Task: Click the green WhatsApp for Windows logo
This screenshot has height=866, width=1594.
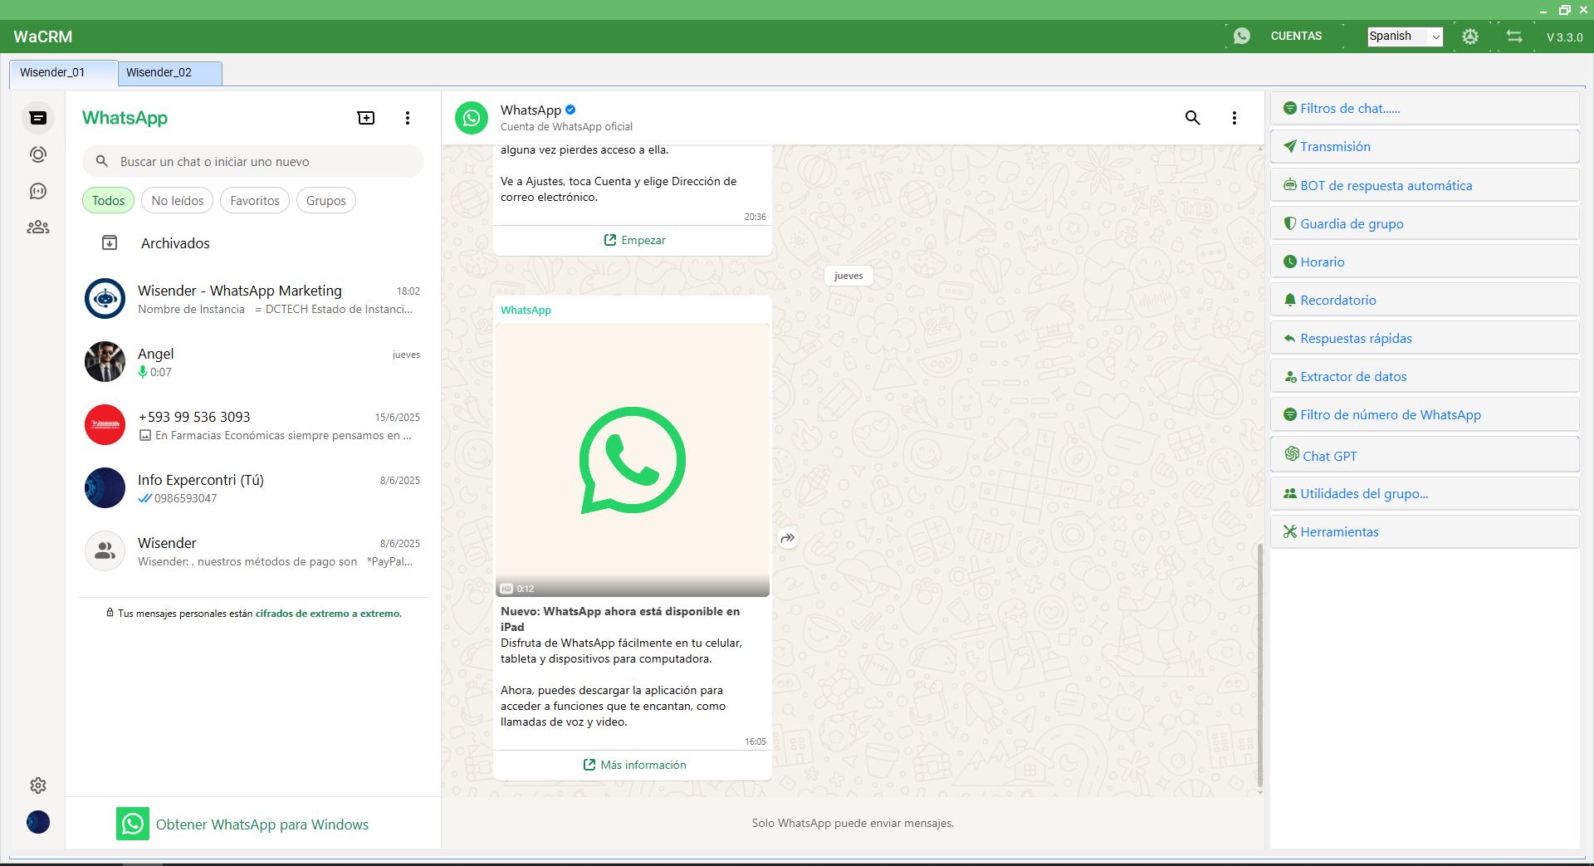Action: (133, 824)
